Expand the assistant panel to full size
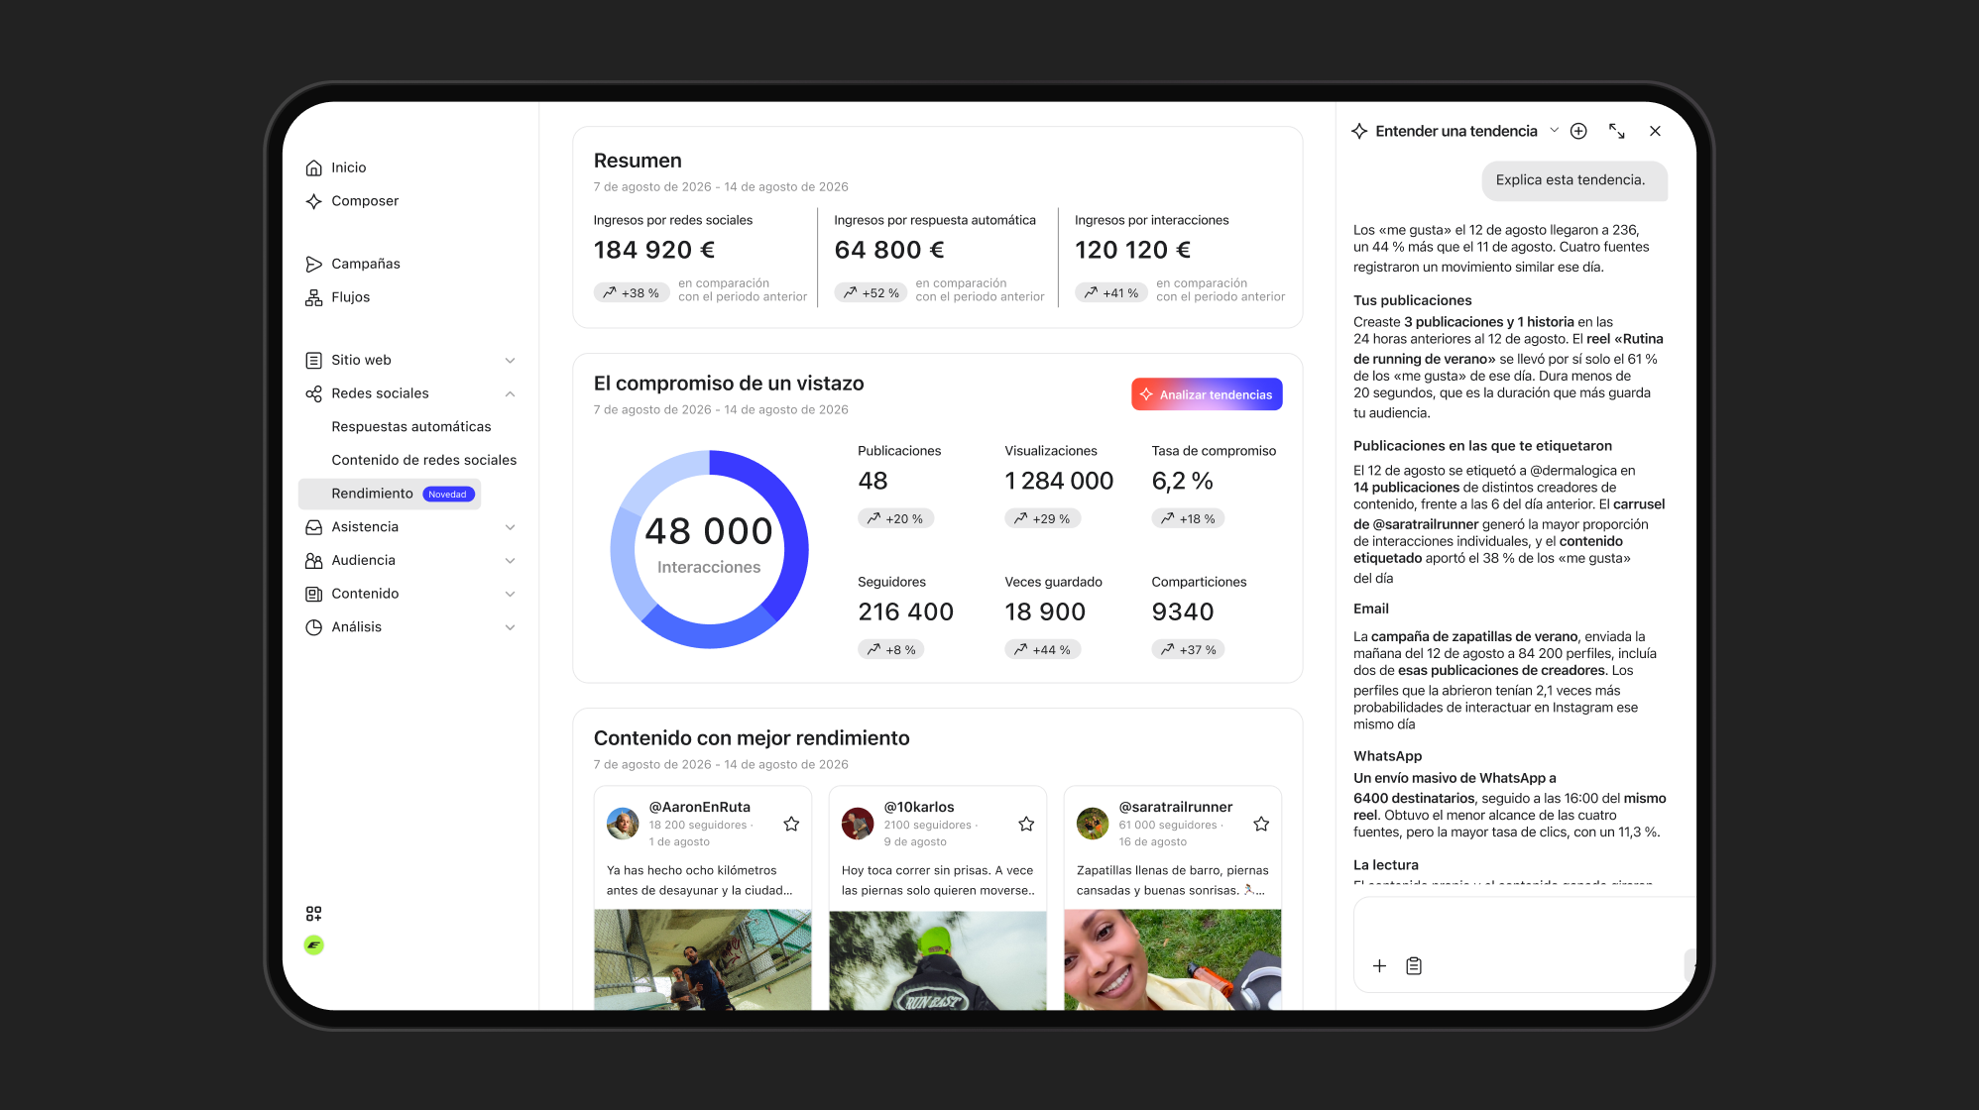The image size is (1979, 1110). [x=1617, y=131]
